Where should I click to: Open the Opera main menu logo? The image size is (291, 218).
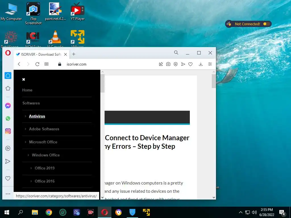pyautogui.click(x=8, y=53)
